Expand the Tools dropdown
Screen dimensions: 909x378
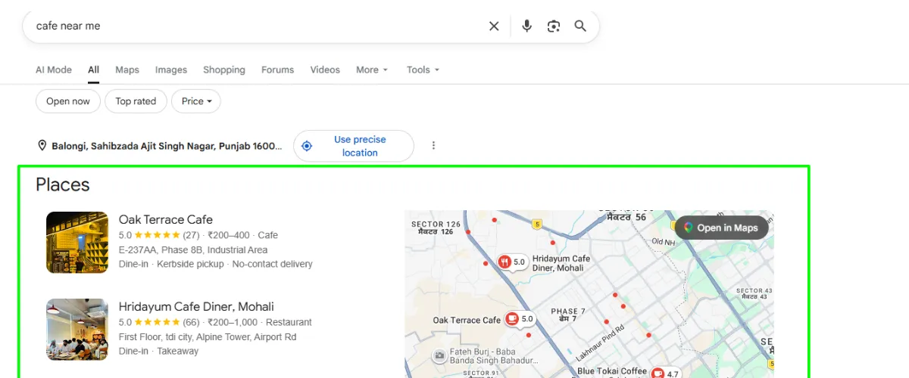coord(423,70)
